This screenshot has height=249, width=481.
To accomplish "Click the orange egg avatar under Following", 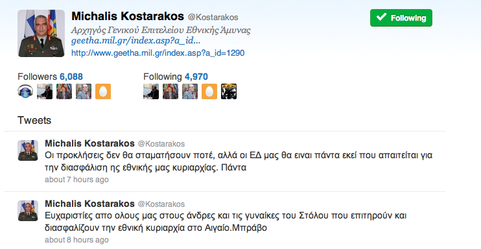I will (x=209, y=91).
